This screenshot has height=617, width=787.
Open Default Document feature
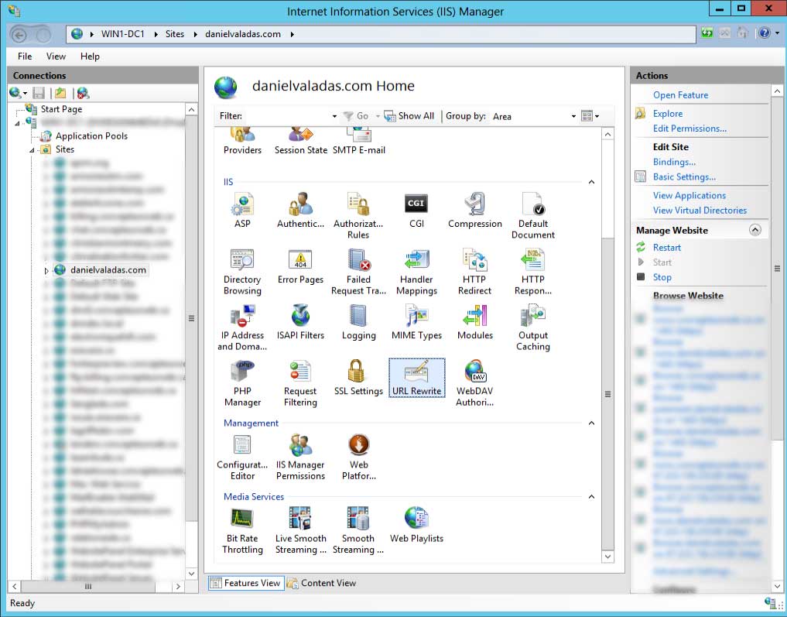click(533, 216)
